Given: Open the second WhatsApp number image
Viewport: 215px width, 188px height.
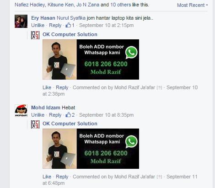Looking at the screenshot, I should point(91,149).
